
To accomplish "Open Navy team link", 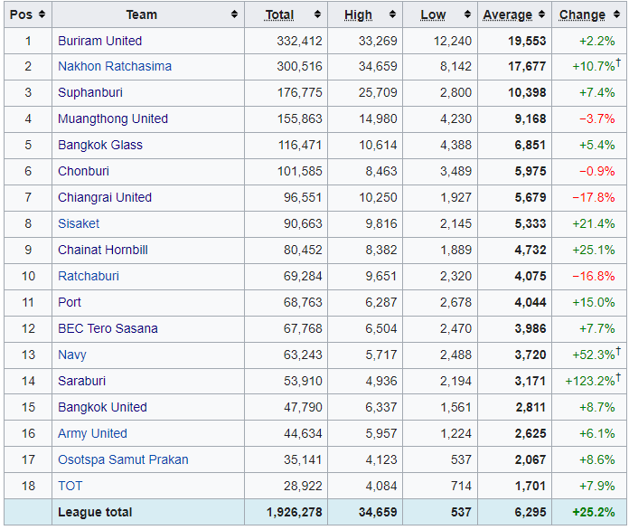I will point(72,355).
